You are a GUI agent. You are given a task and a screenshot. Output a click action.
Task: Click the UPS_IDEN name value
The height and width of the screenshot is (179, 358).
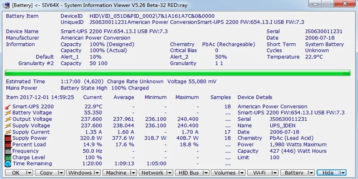point(282,126)
